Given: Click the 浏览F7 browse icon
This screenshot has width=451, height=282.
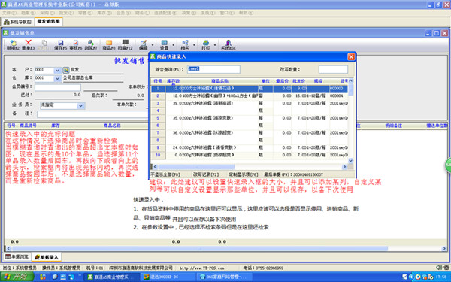Looking at the screenshot, I should tap(91, 45).
